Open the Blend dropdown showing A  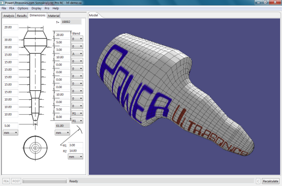(77, 53)
